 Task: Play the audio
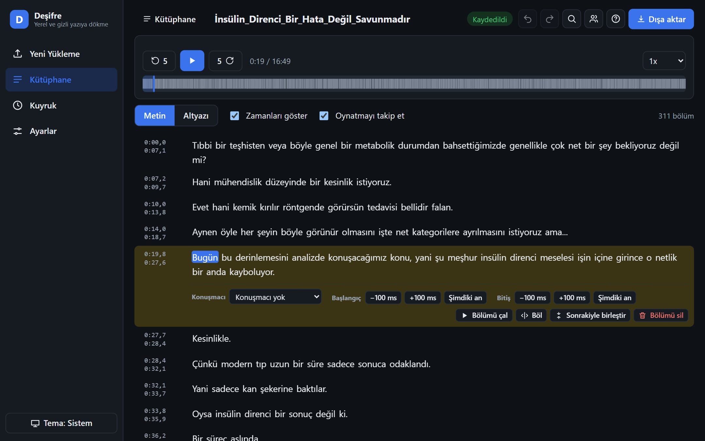point(192,61)
